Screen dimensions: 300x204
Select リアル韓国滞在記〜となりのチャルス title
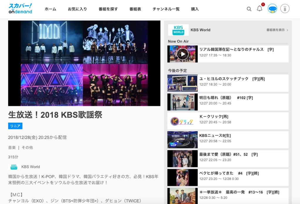(236, 49)
